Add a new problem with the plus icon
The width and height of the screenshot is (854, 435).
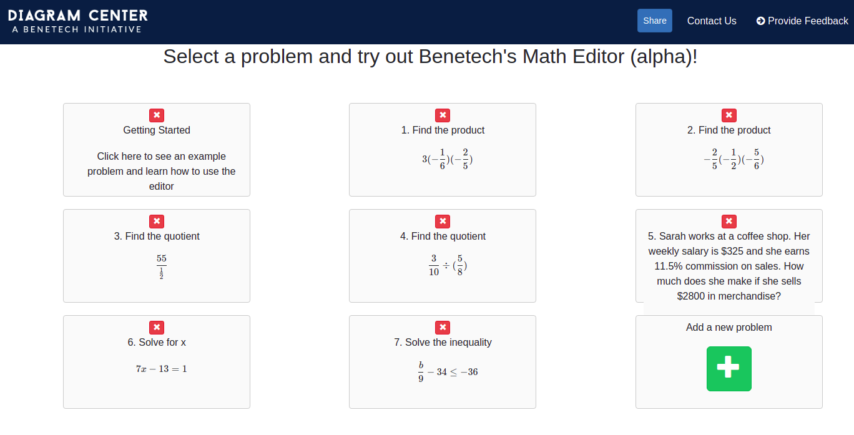(729, 369)
